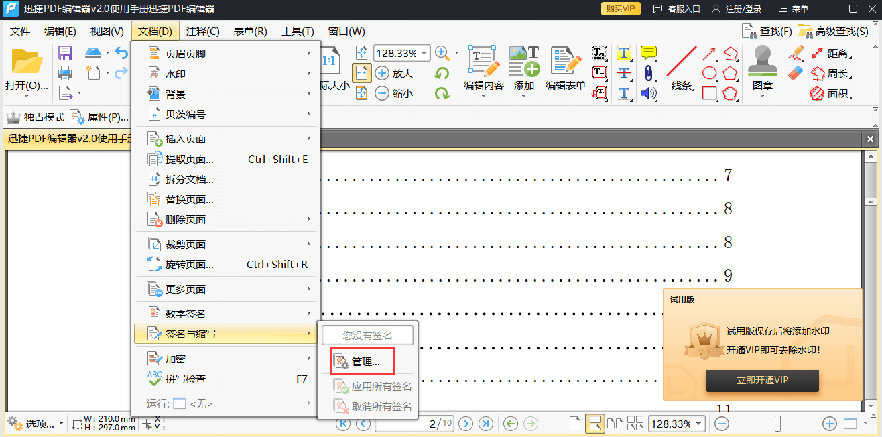Screen dimensions: 882x437
Task: Toggle two-page facing layout view
Action: (x=615, y=424)
